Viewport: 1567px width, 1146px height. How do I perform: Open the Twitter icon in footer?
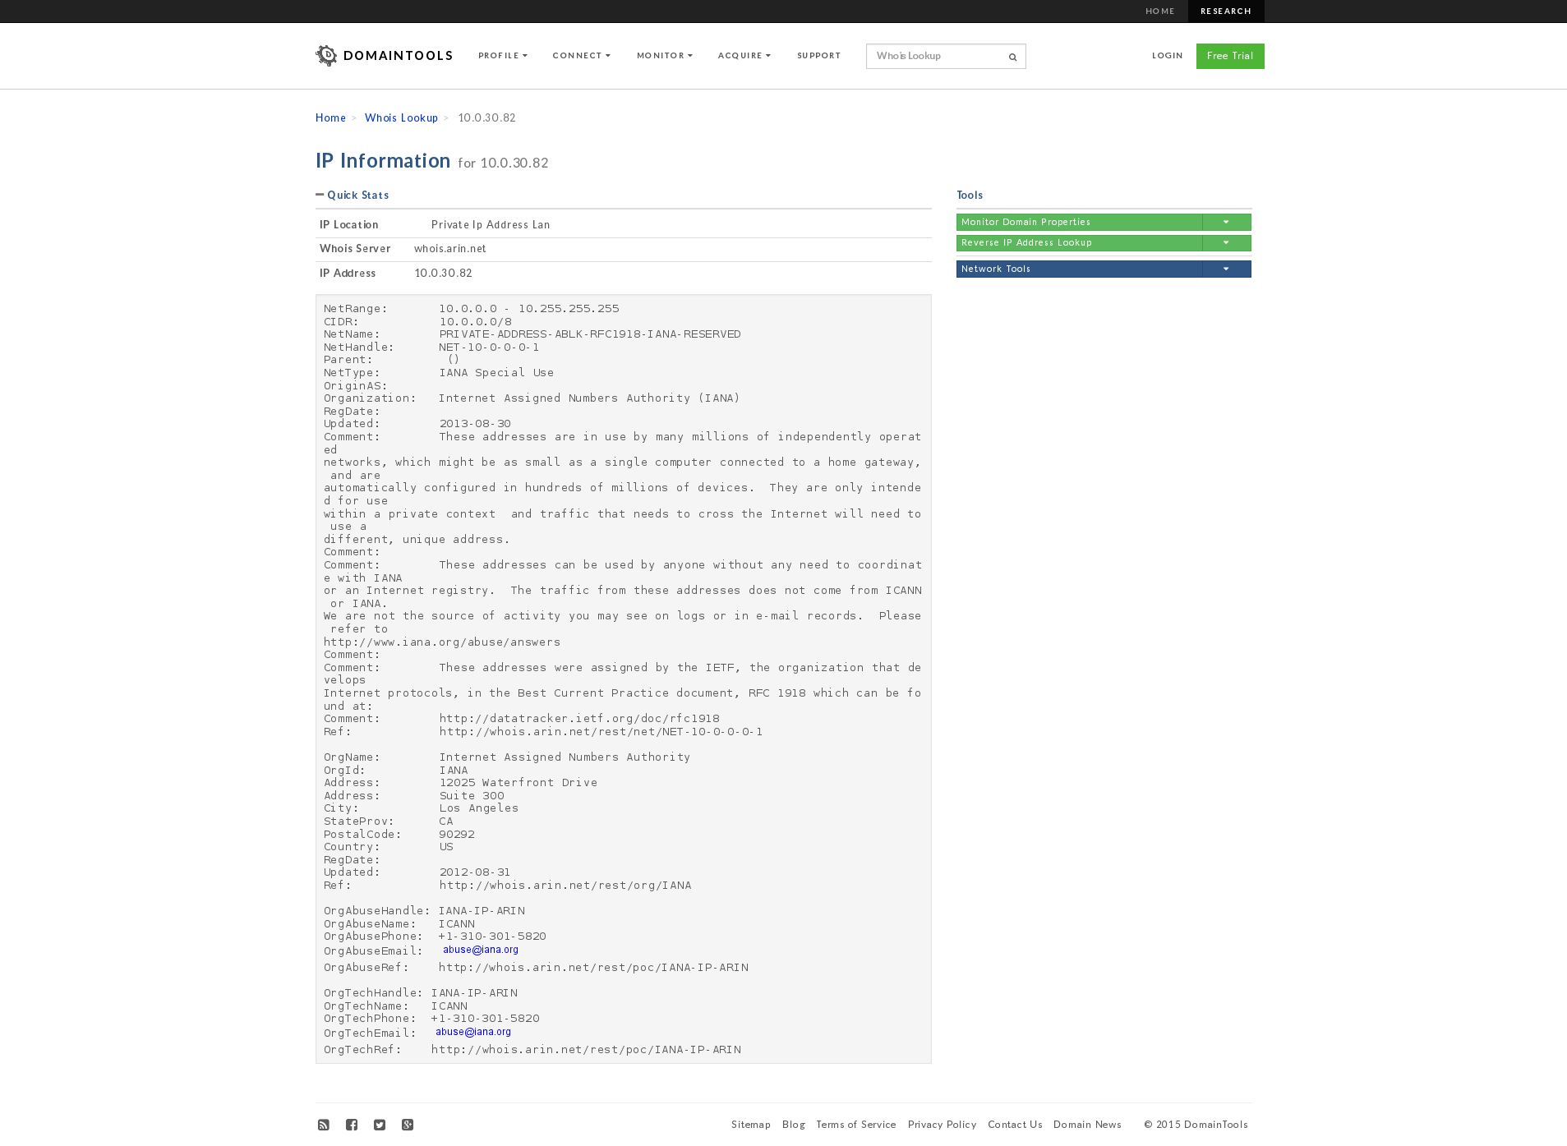380,1125
